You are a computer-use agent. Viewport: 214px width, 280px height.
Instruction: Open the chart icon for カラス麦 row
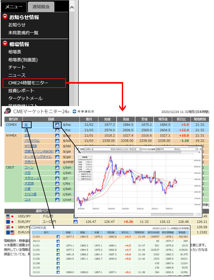pyautogui.click(x=57, y=194)
